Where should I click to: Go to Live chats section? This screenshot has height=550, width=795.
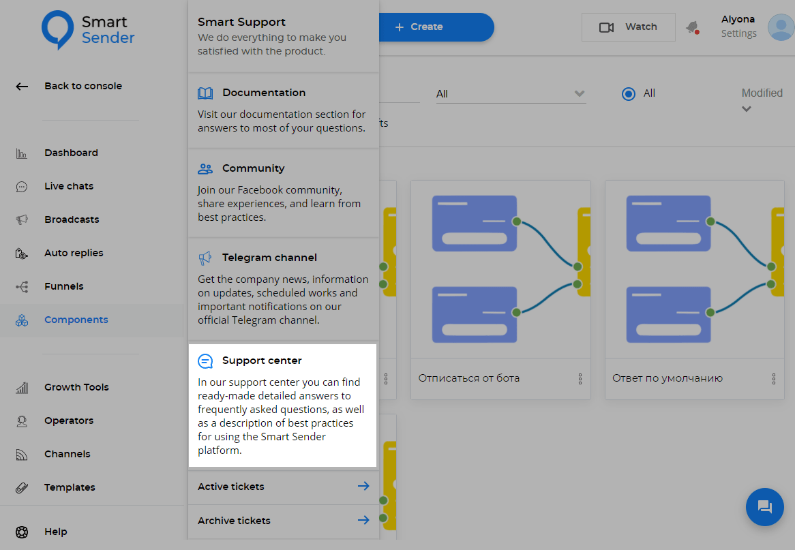69,186
